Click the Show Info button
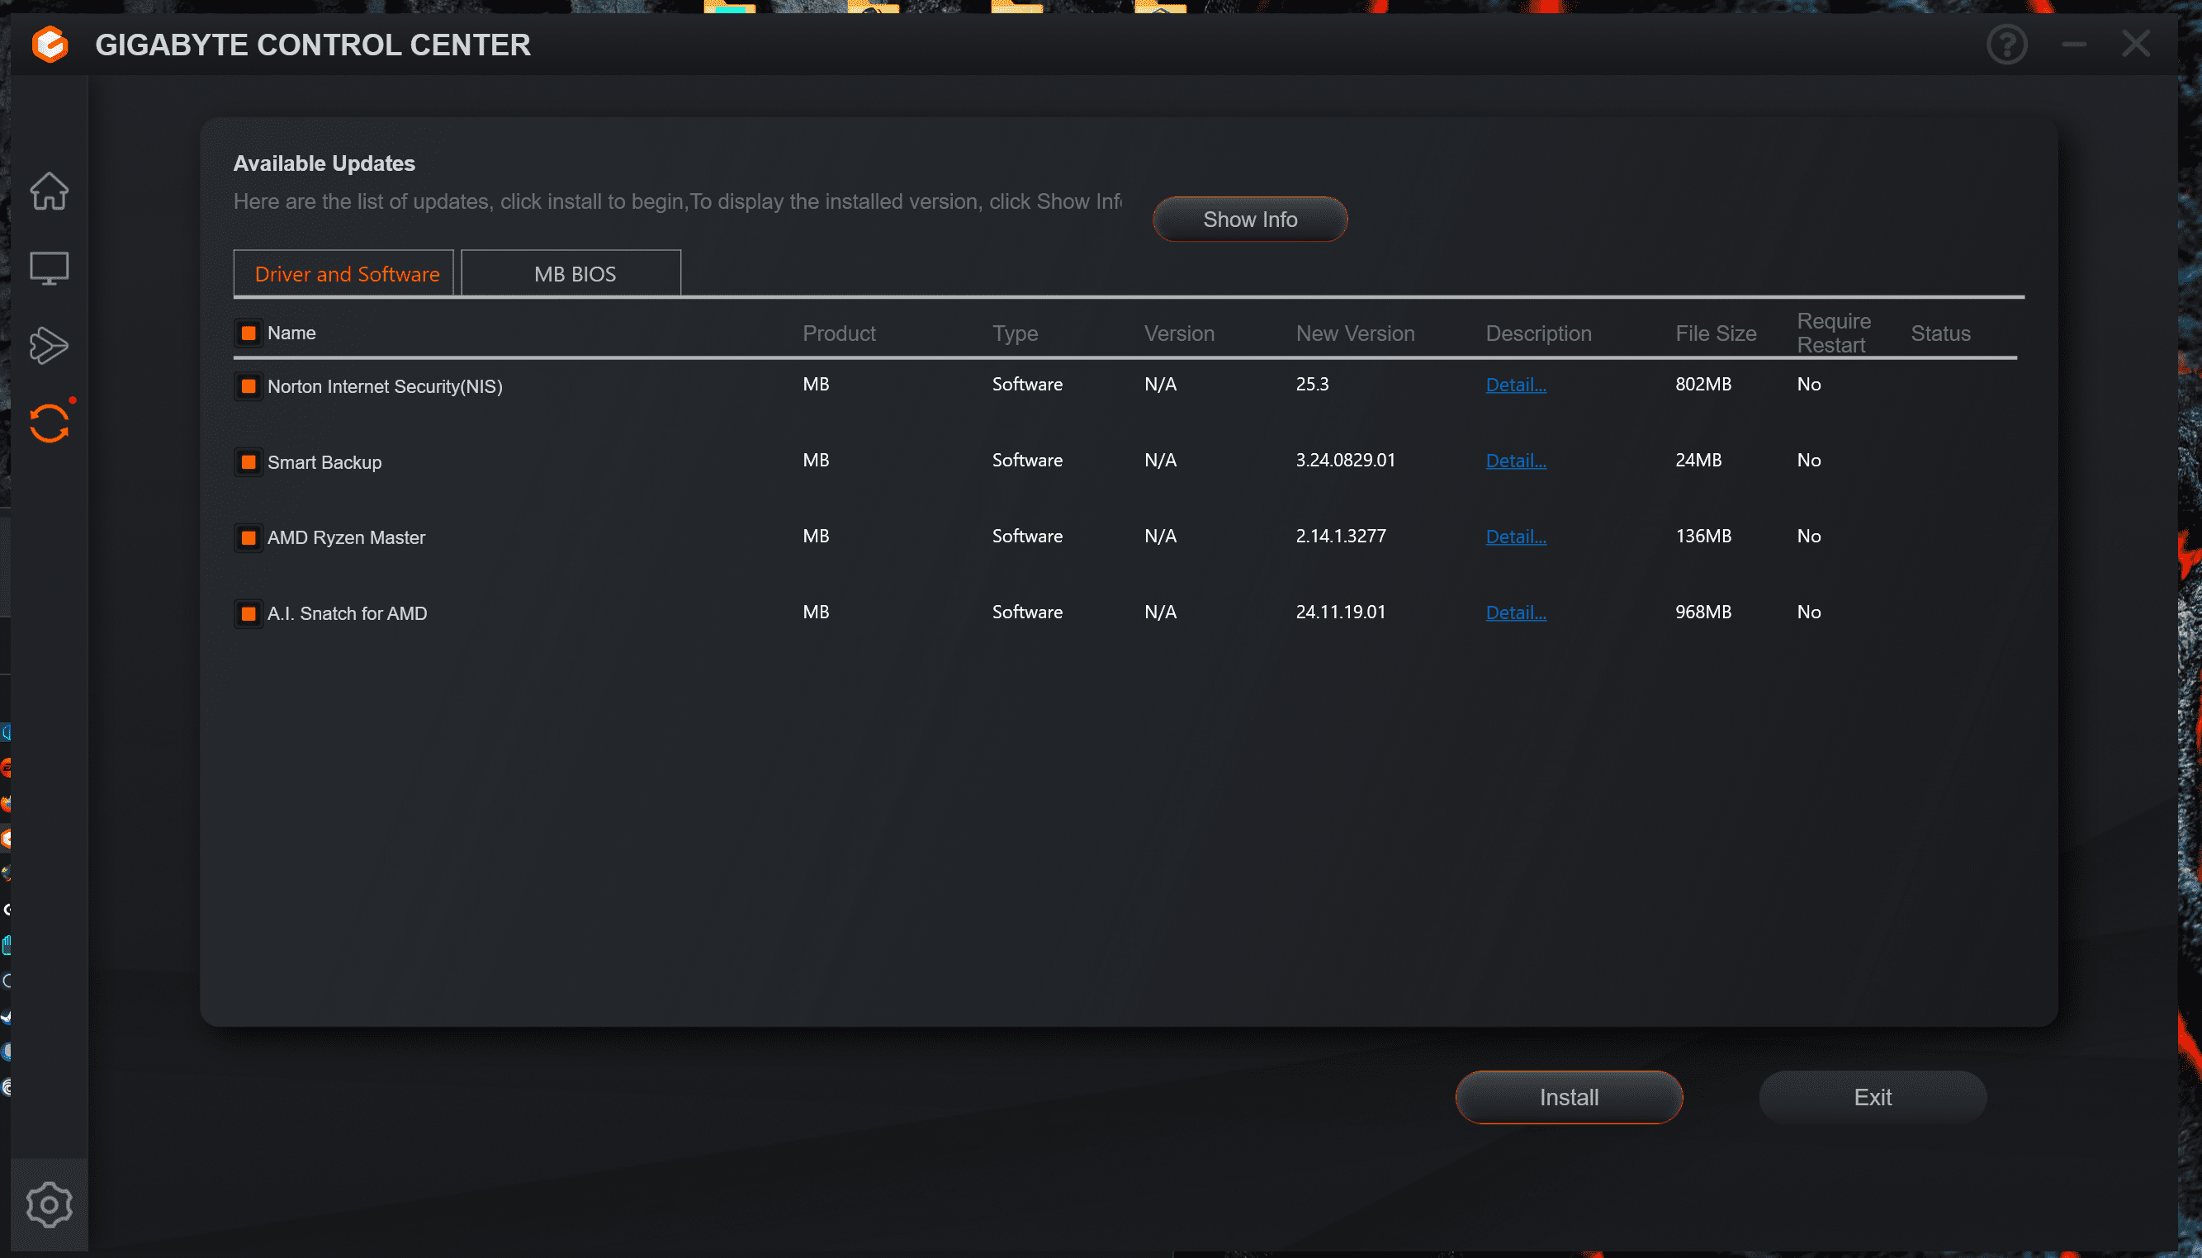The height and width of the screenshot is (1258, 2202). click(x=1250, y=220)
